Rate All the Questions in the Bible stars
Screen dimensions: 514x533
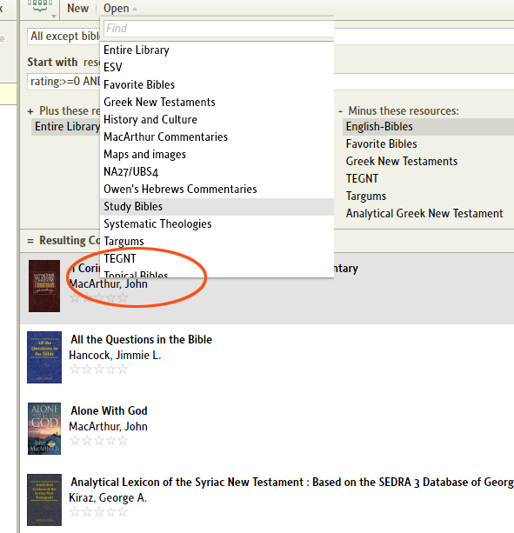coord(98,370)
